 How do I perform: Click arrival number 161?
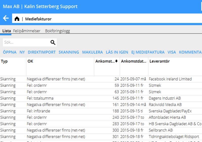point(116,104)
